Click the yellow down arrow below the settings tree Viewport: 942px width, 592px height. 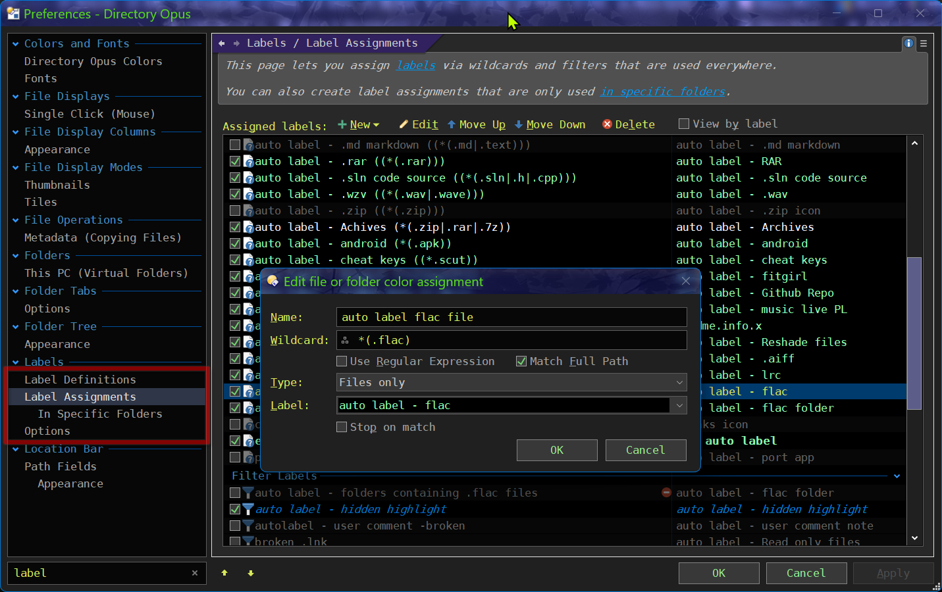click(x=251, y=573)
